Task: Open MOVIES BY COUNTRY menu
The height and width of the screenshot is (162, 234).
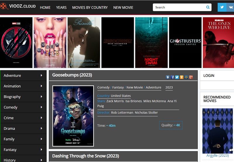Action: pos(90,8)
